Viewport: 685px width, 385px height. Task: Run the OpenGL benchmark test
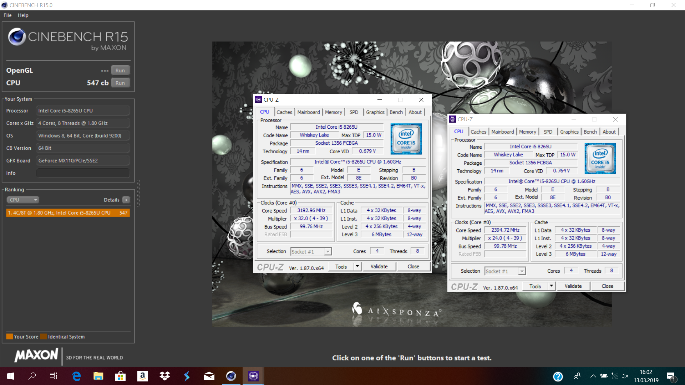coord(120,70)
